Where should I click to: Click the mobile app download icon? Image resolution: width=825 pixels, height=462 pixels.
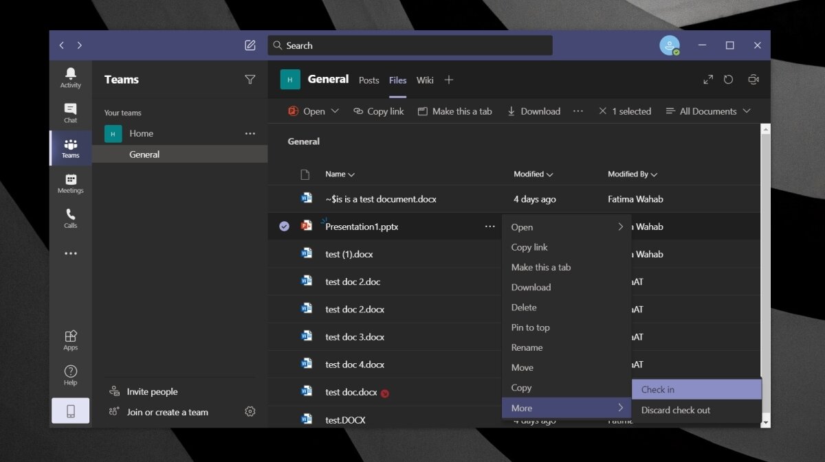pos(70,411)
